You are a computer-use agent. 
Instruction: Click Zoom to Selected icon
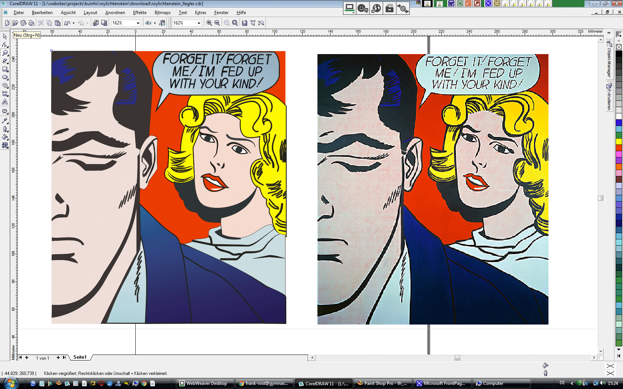(x=227, y=23)
